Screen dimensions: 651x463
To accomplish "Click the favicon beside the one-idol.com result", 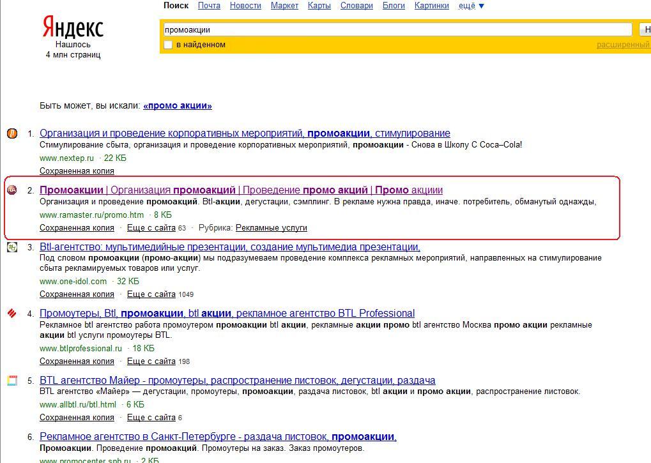I will (x=12, y=247).
